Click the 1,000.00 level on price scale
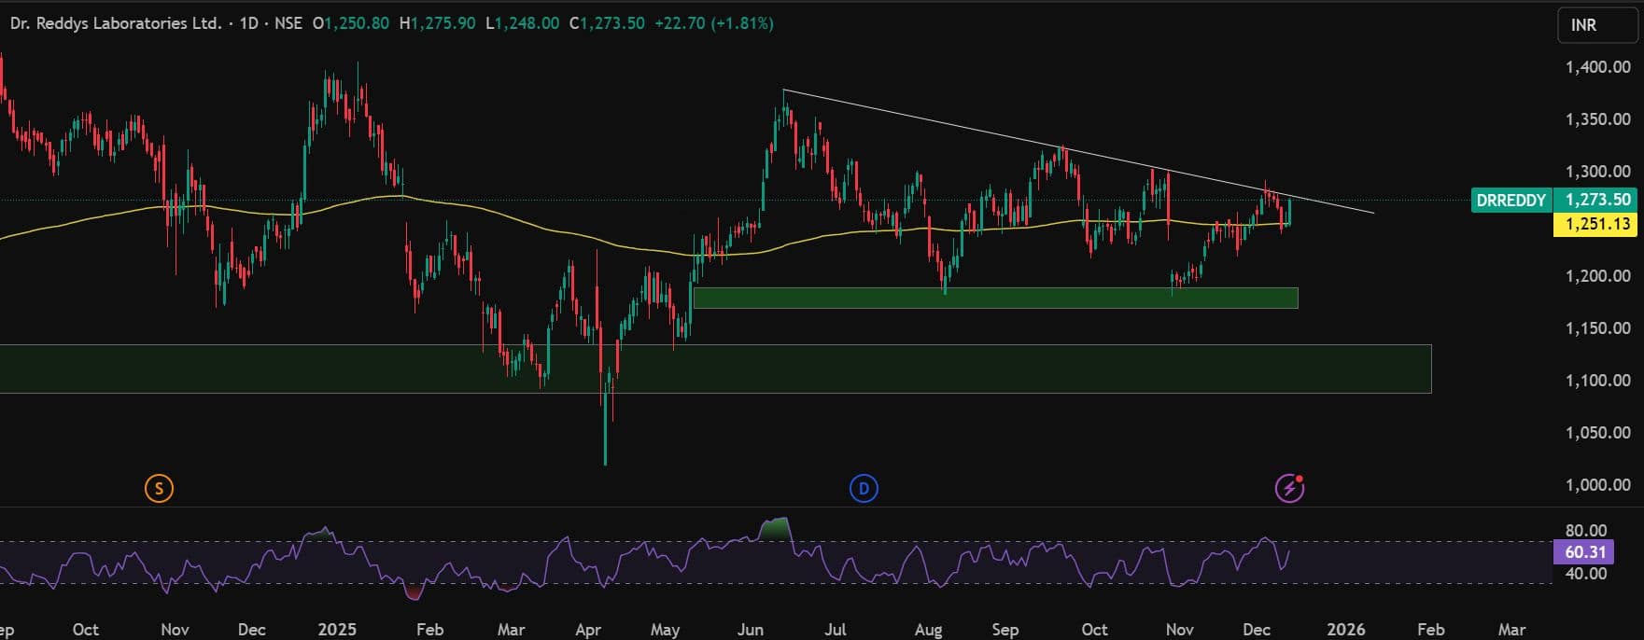 [1597, 485]
